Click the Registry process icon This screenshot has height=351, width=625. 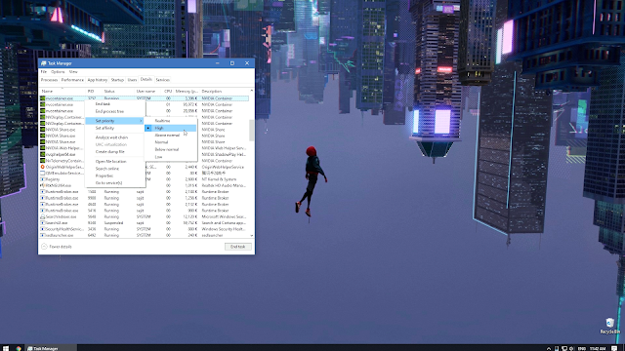pyautogui.click(x=42, y=179)
